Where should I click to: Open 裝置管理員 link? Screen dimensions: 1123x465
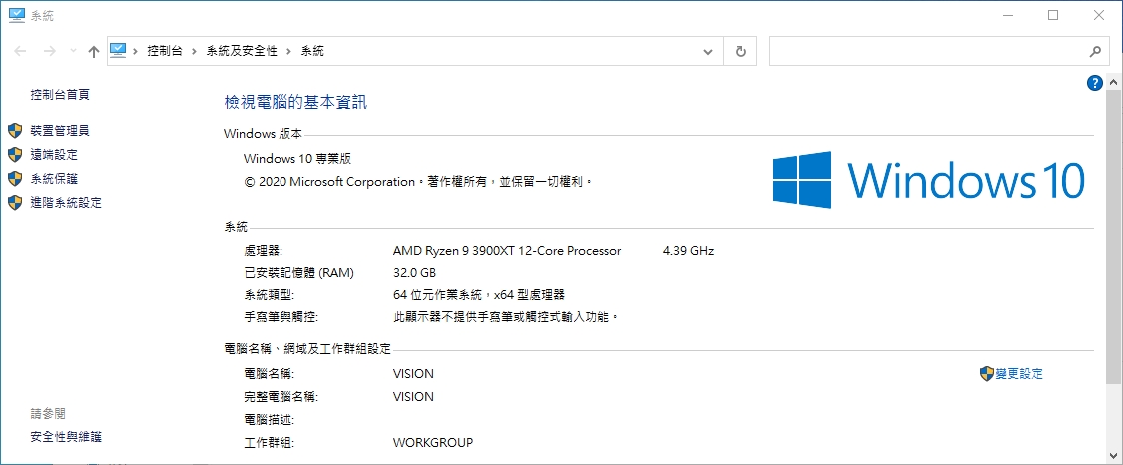click(60, 130)
